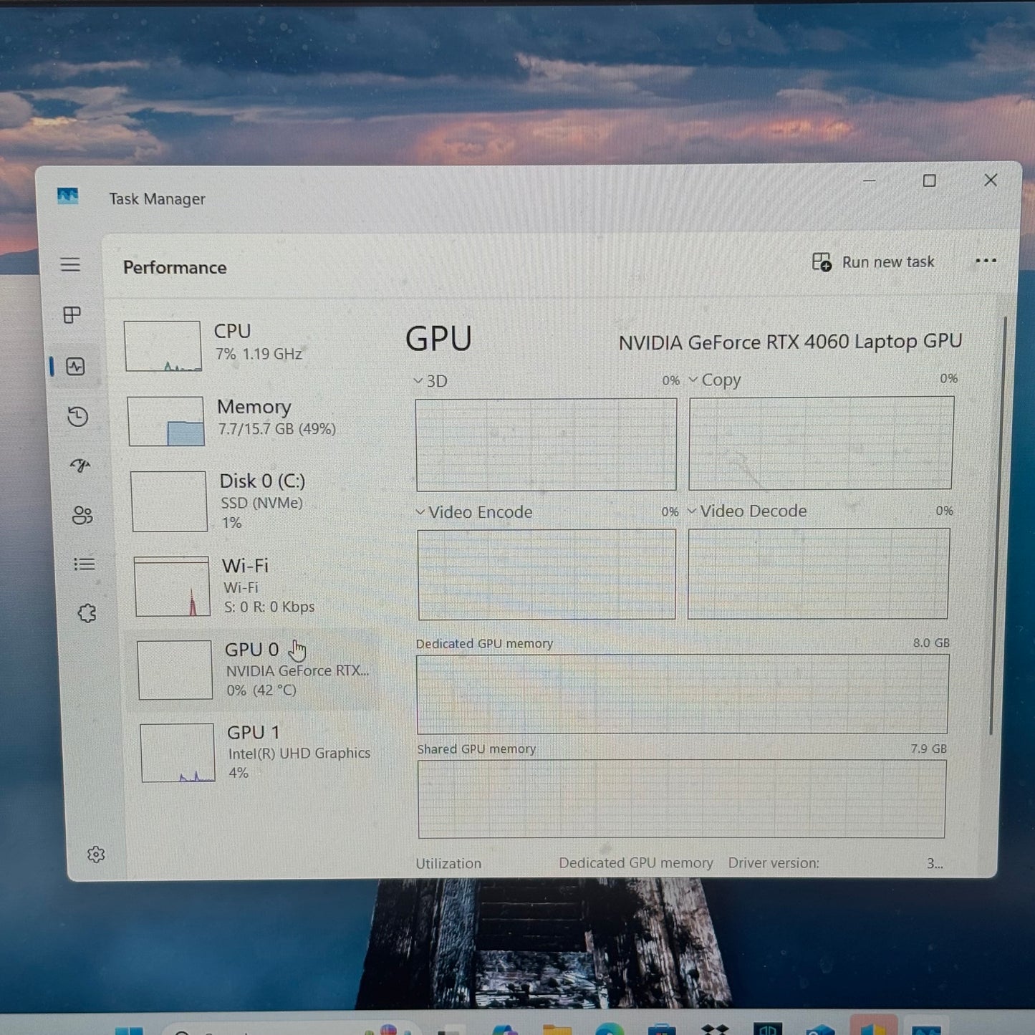This screenshot has height=1035, width=1035.
Task: Open the Startup apps page
Action: point(79,466)
